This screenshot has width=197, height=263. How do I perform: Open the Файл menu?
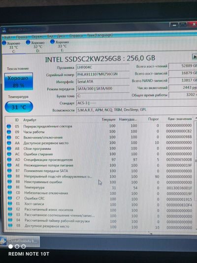click(8, 37)
